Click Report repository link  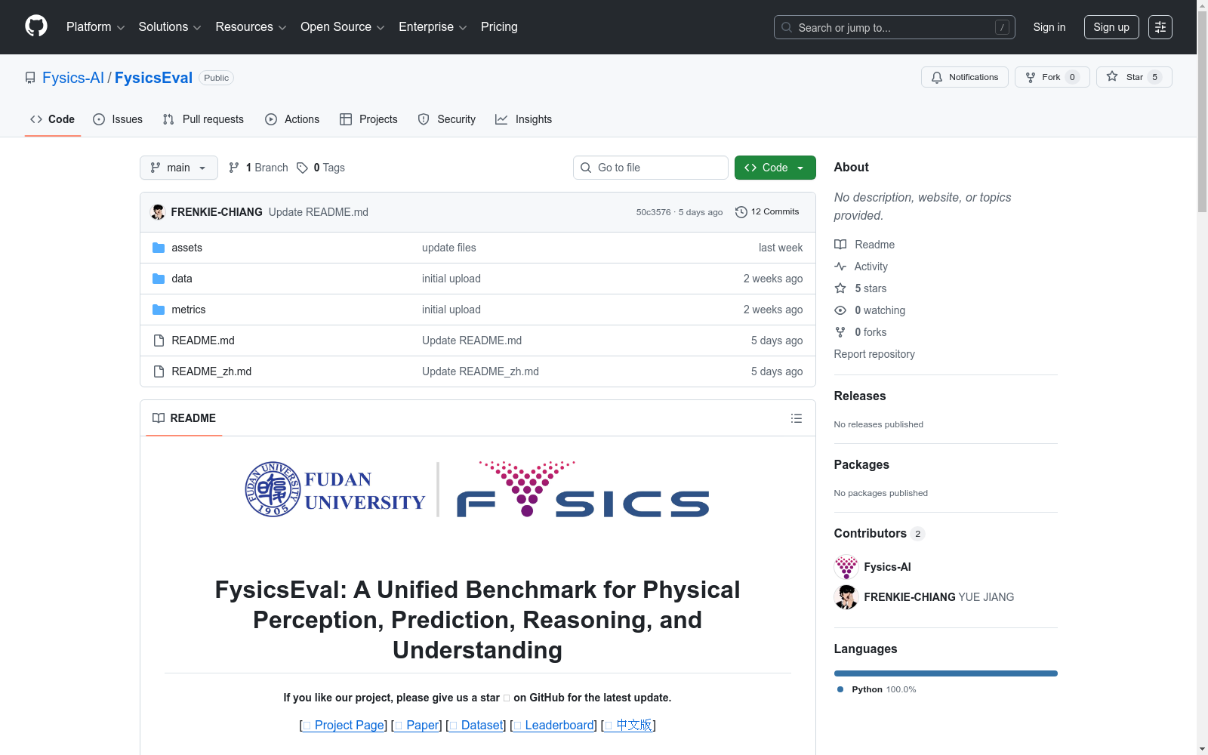pyautogui.click(x=874, y=354)
